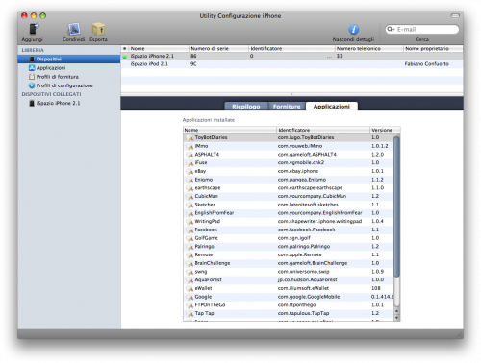The image size is (481, 363).
Task: Sort devices by the Nome column header
Action: point(159,48)
